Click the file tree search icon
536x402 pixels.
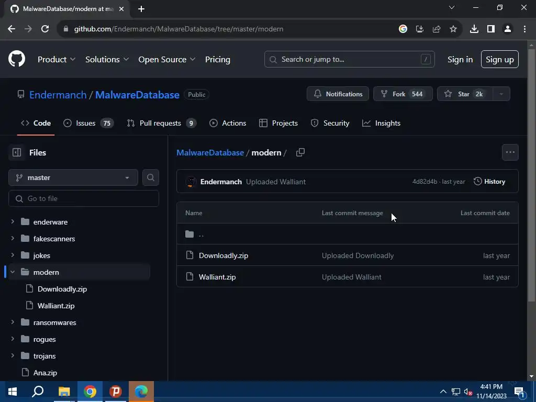[x=150, y=177]
